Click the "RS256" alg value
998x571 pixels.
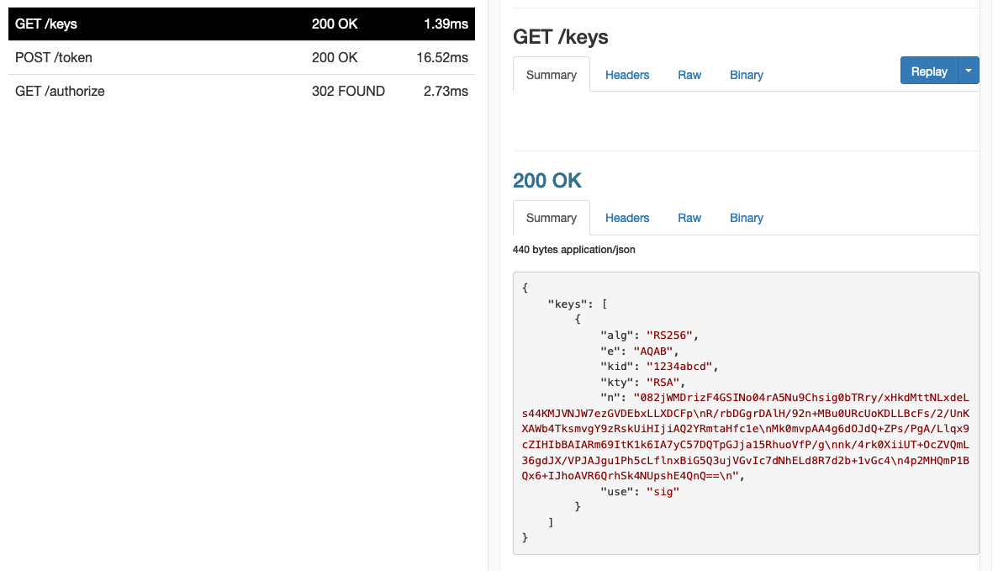pos(669,336)
